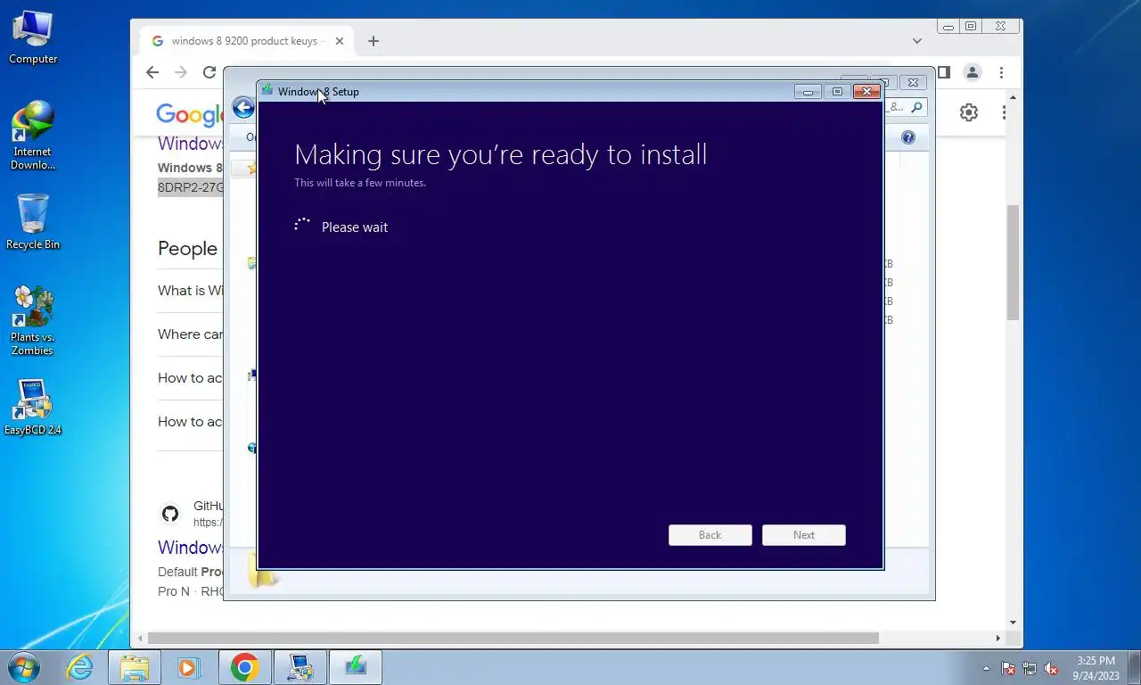This screenshot has height=685, width=1141.
Task: Open the network status tray icon
Action: tap(1030, 668)
